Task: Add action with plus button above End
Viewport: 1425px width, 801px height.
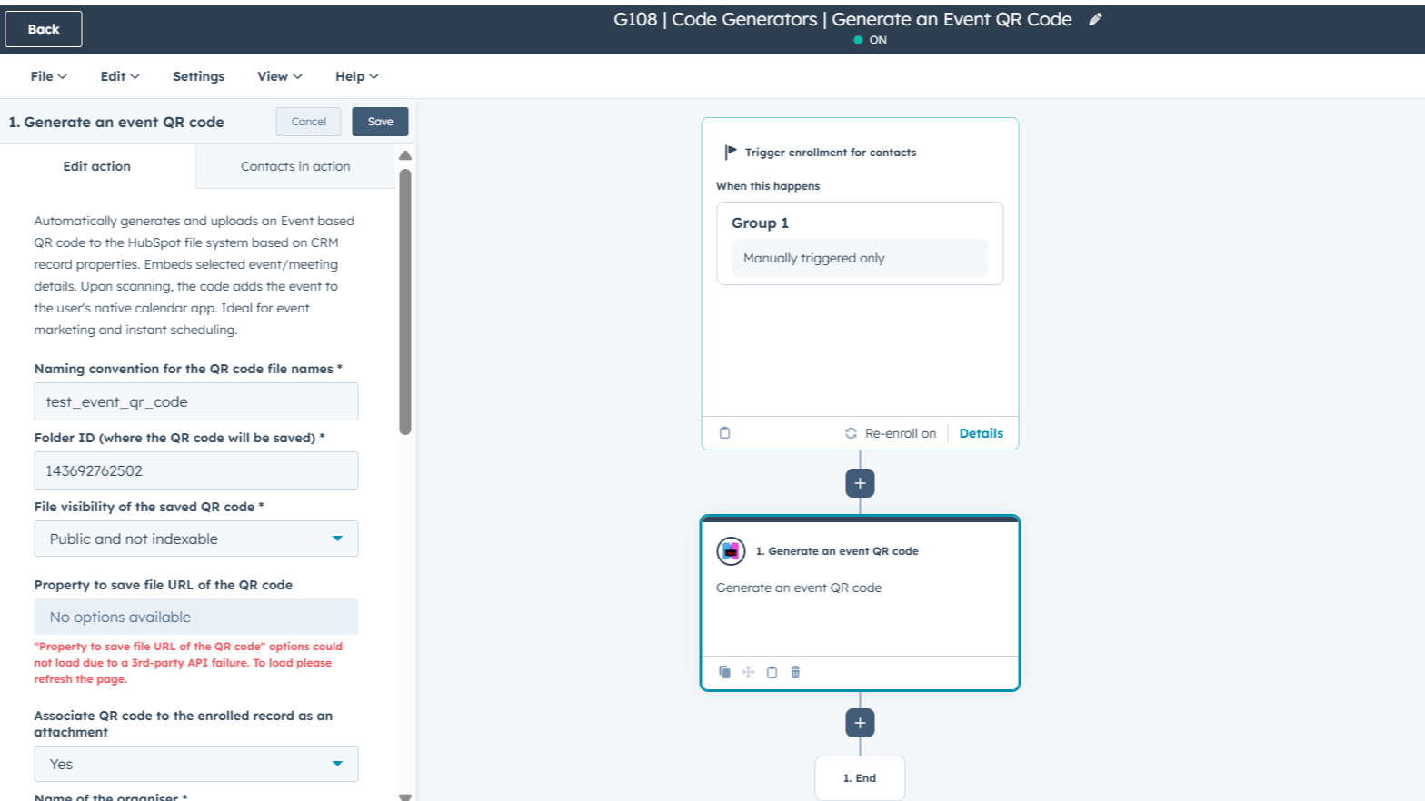Action: [860, 723]
